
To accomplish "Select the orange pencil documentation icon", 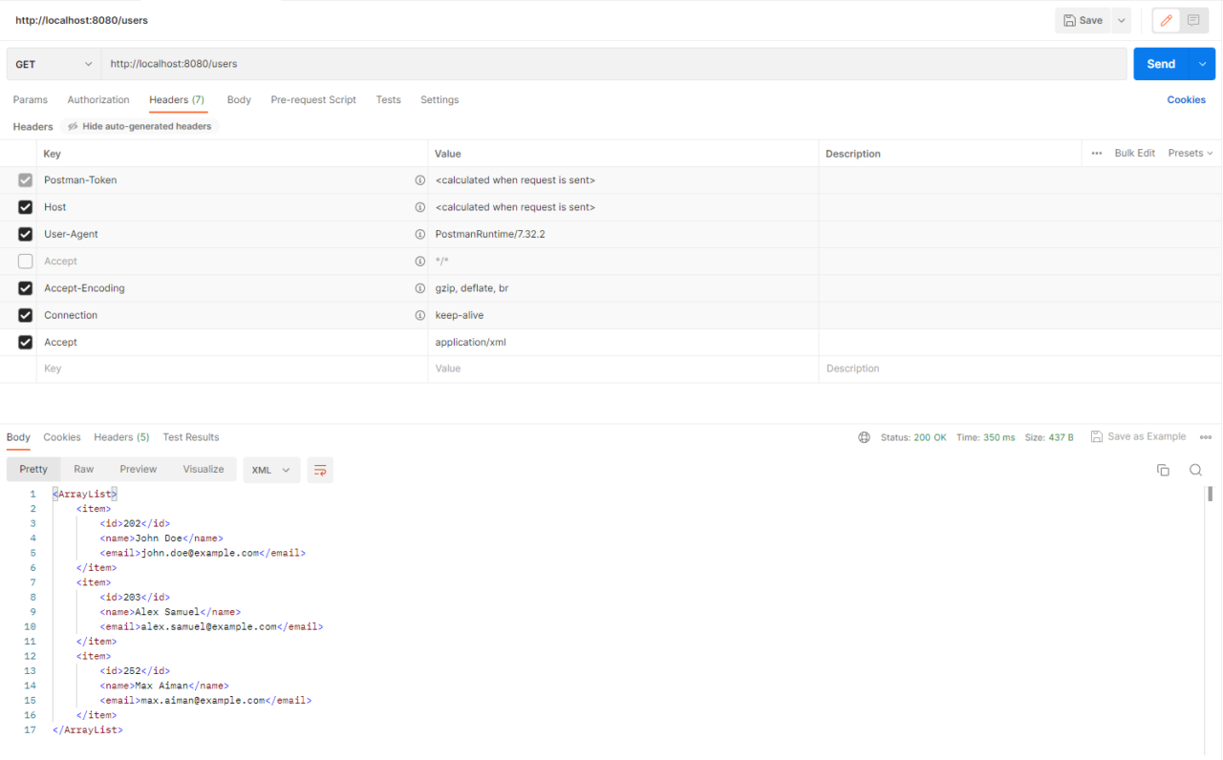I will click(x=1165, y=20).
